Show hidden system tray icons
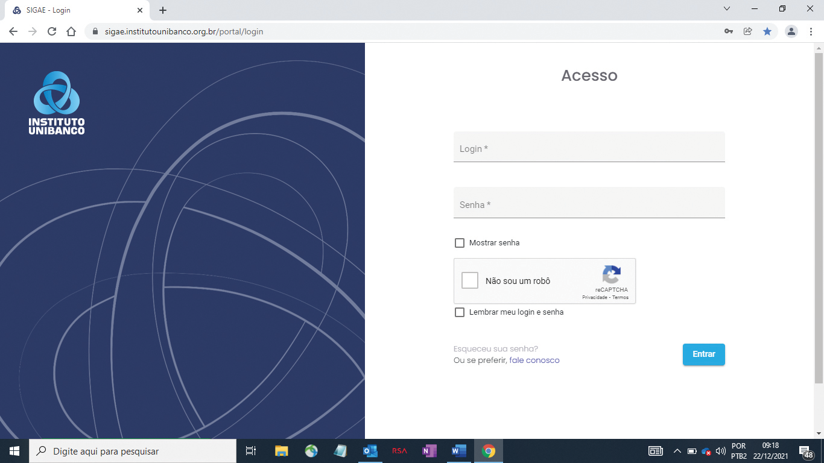 click(677, 451)
